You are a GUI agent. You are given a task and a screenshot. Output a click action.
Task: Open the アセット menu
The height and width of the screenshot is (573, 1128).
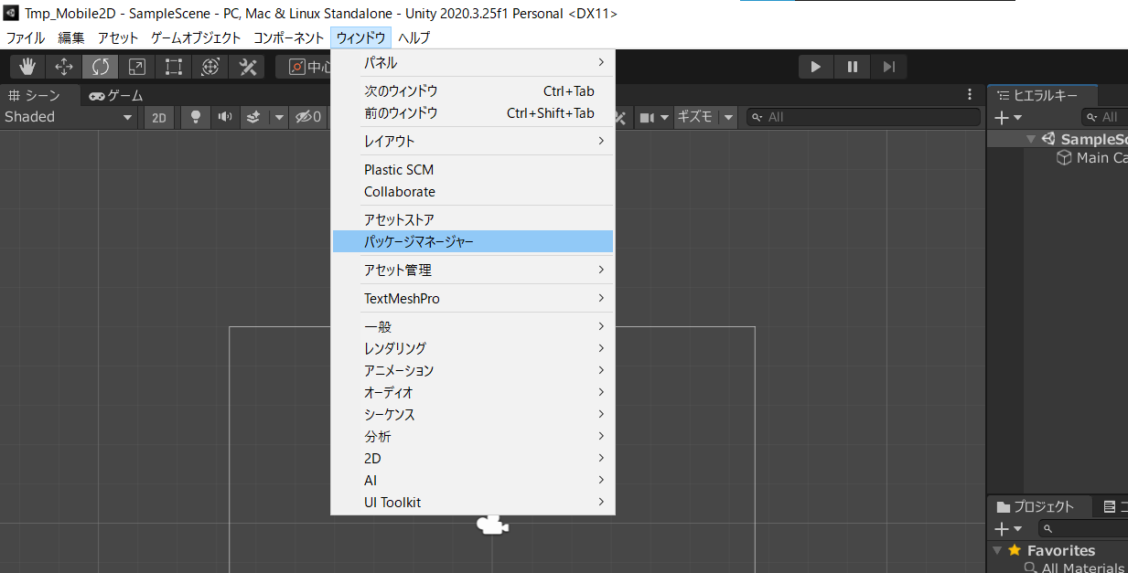point(118,37)
